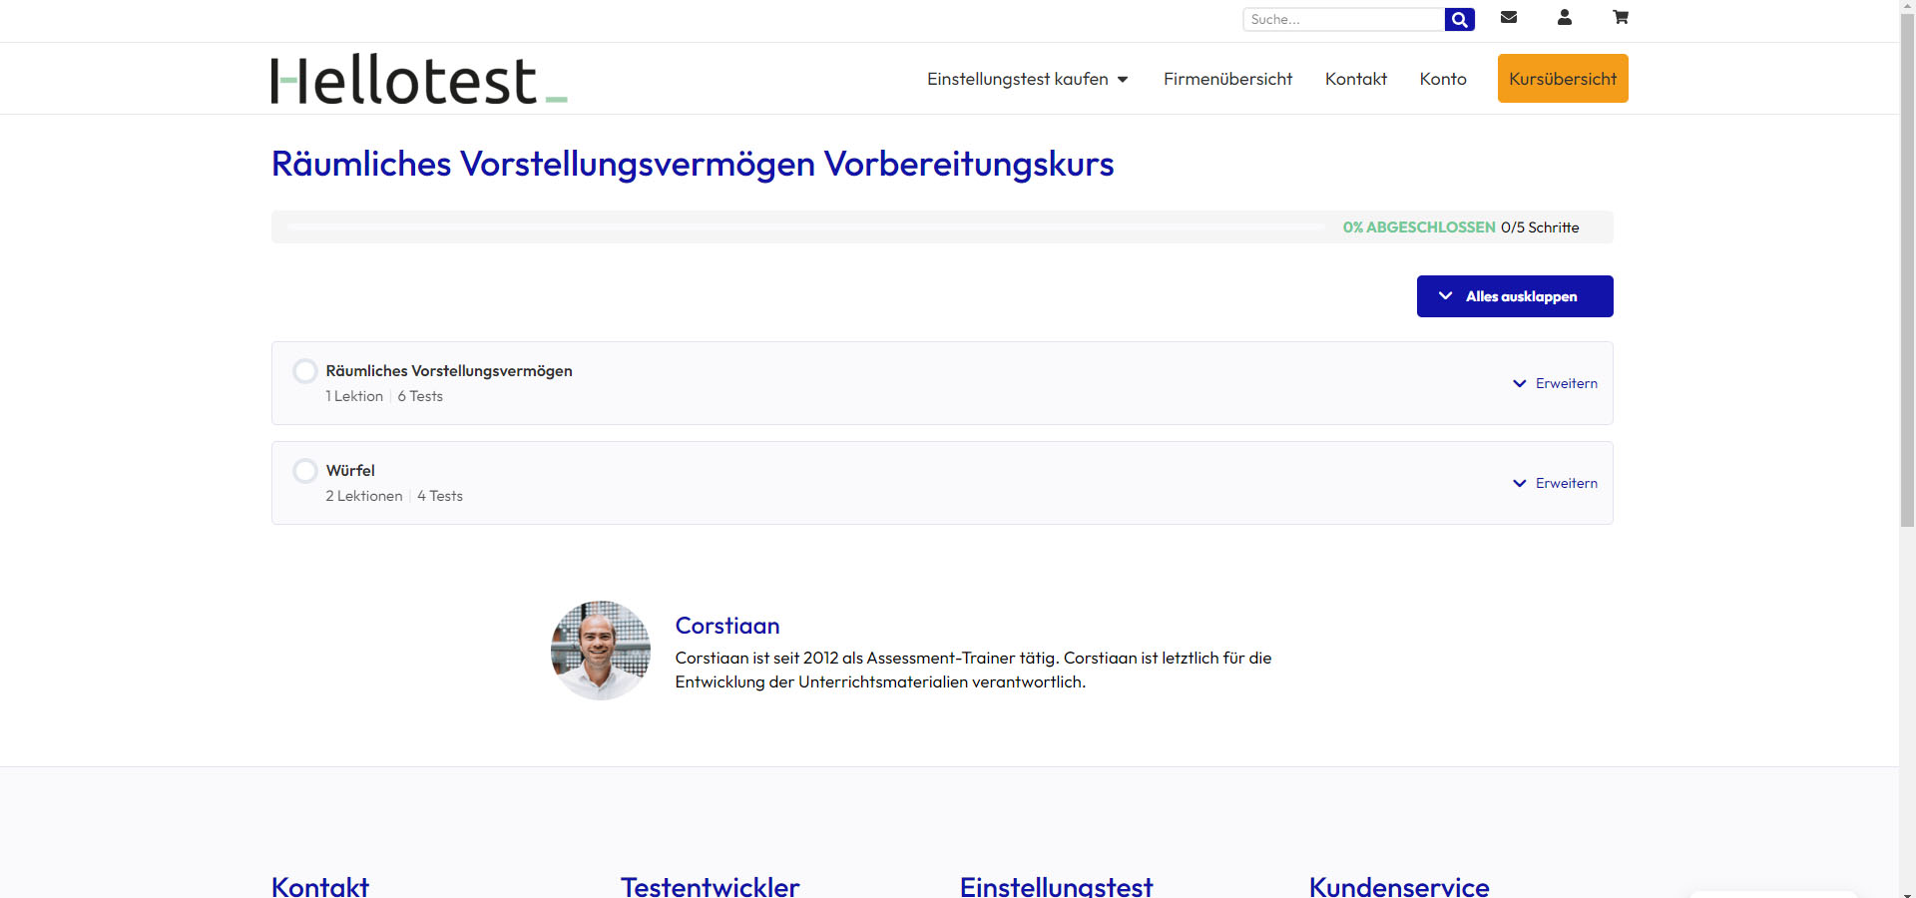Go to Firmenübersicht menu item
Viewport: 1916px width, 898px height.
1227,79
